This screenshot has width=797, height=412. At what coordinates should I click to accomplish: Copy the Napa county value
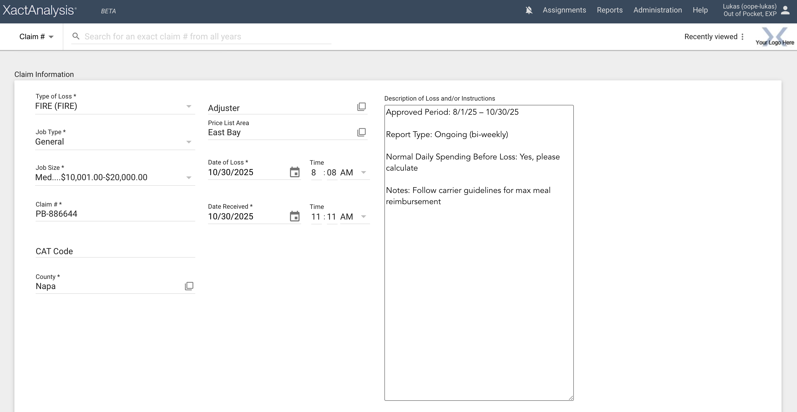[189, 286]
